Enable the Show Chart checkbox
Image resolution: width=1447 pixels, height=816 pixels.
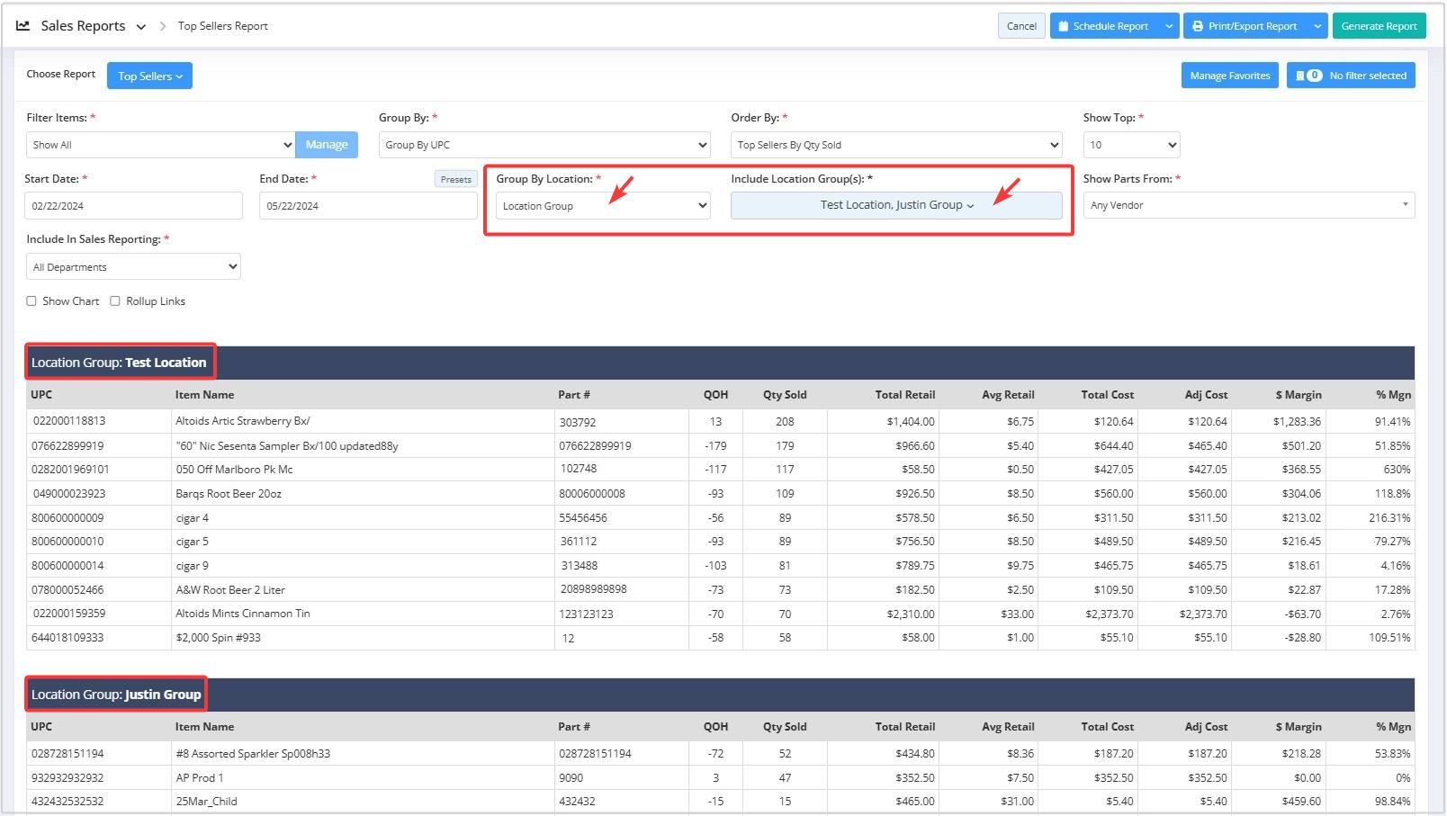(31, 301)
